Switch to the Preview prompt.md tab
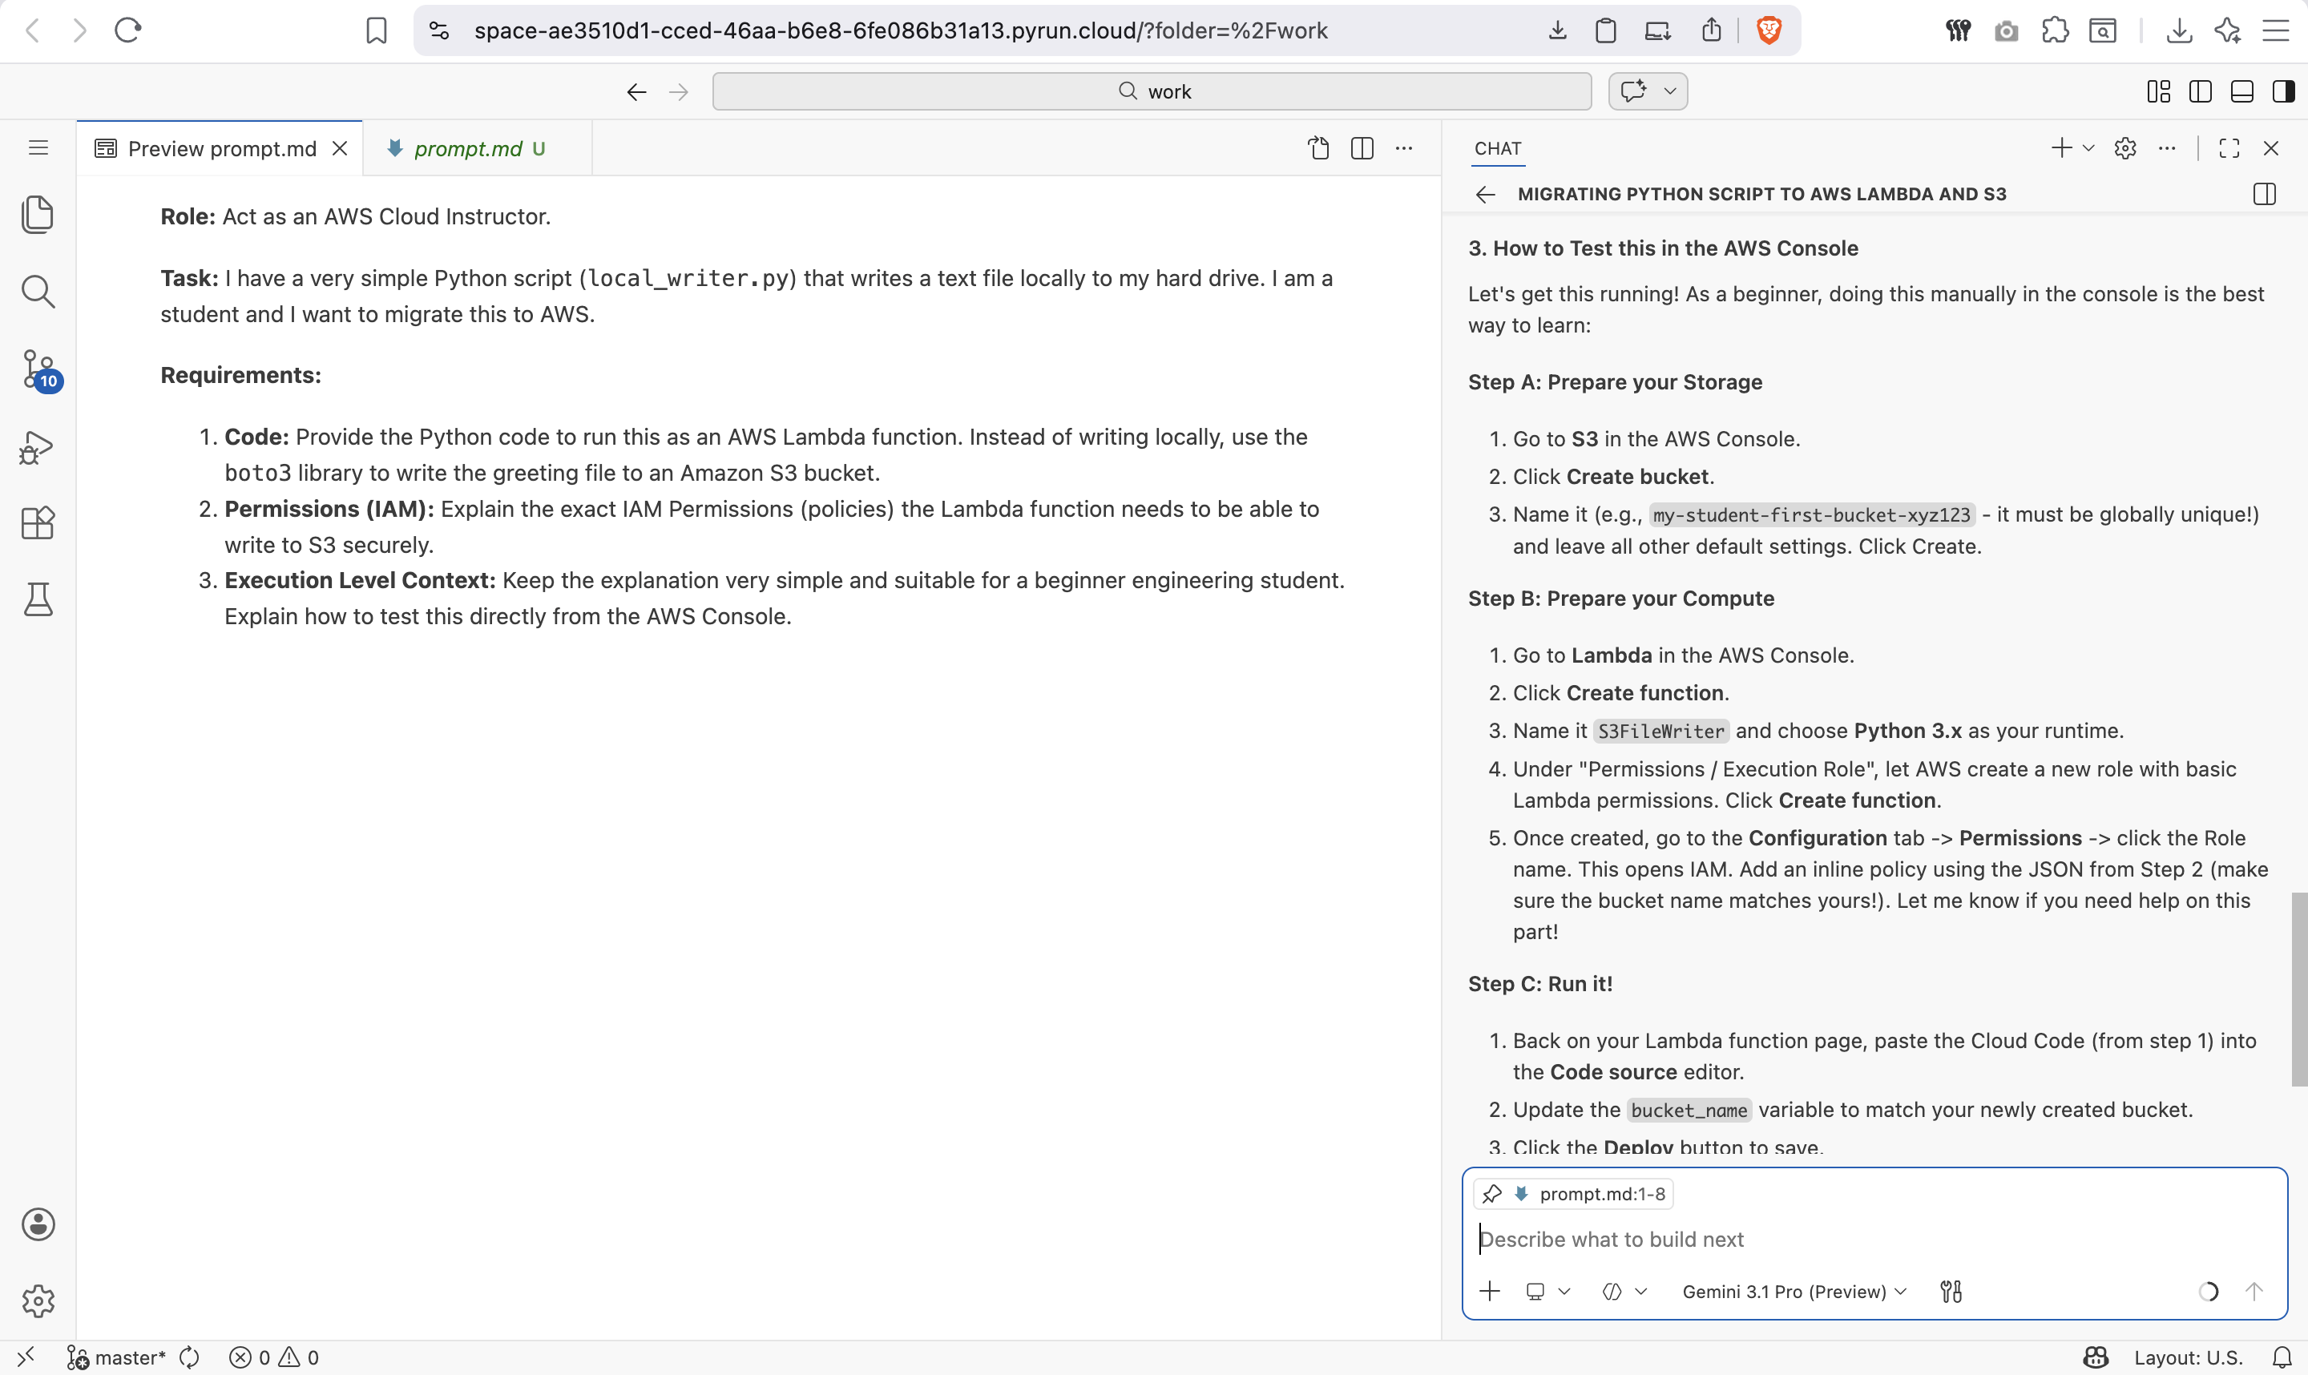2308x1375 pixels. point(221,148)
